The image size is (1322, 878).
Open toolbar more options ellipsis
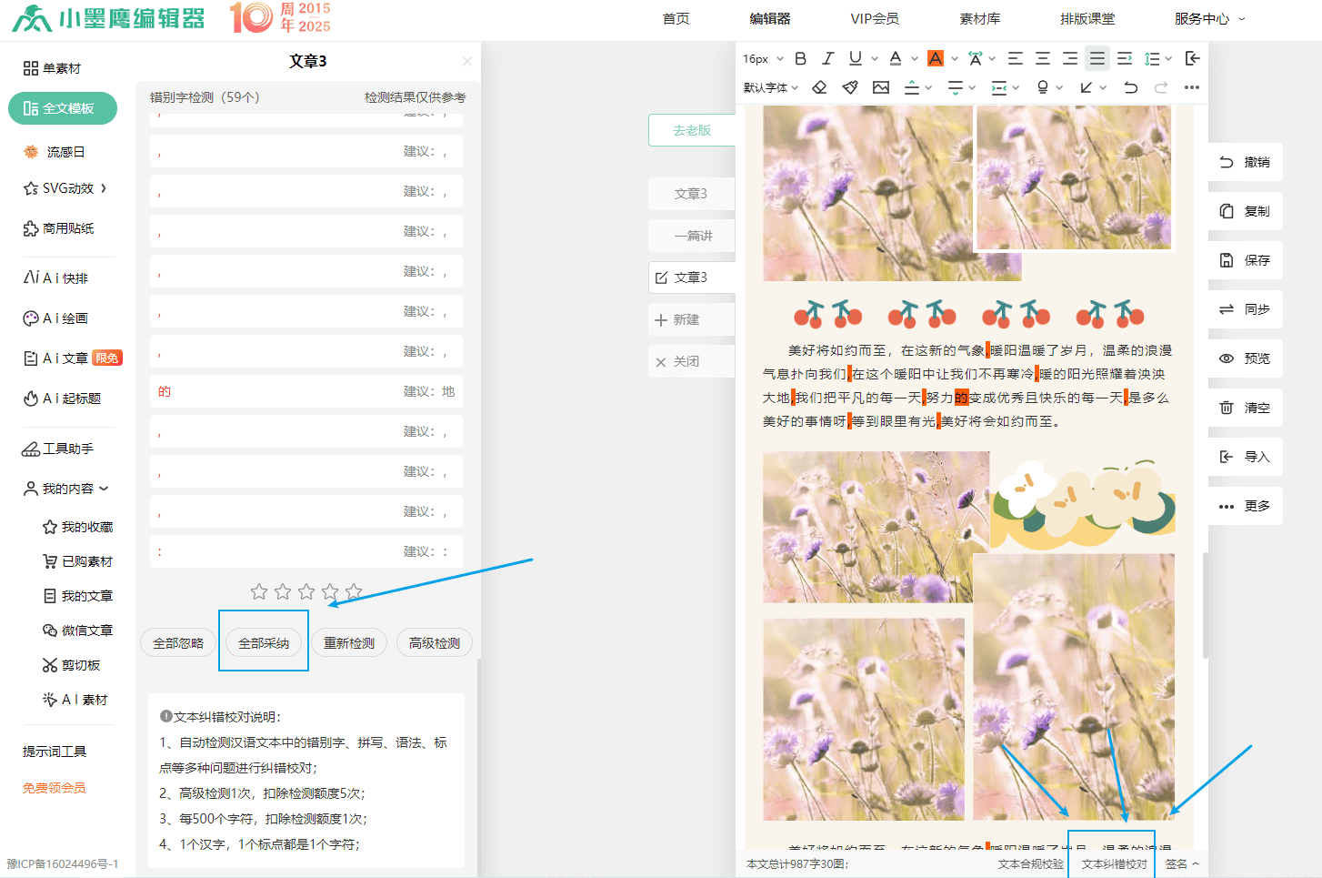coord(1192,87)
